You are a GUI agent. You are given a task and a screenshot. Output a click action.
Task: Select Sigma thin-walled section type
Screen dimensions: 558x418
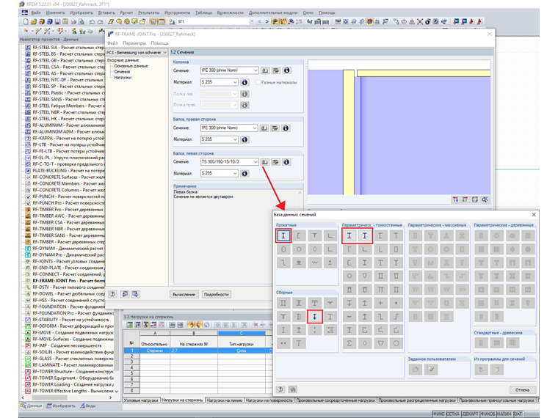pos(349,343)
